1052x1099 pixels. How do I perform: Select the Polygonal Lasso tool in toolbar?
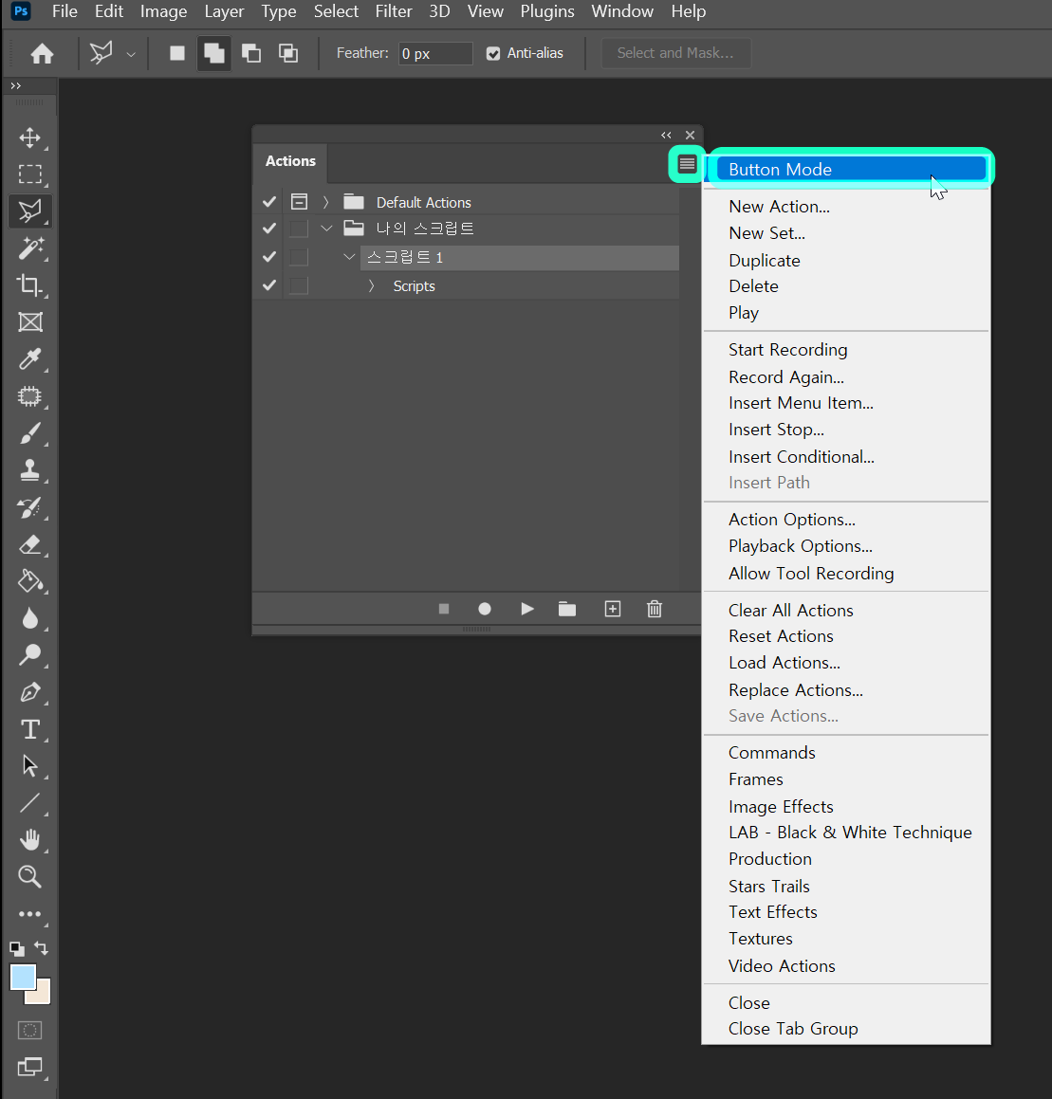click(x=29, y=211)
